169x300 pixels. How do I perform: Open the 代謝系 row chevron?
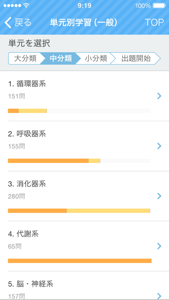pos(159,246)
